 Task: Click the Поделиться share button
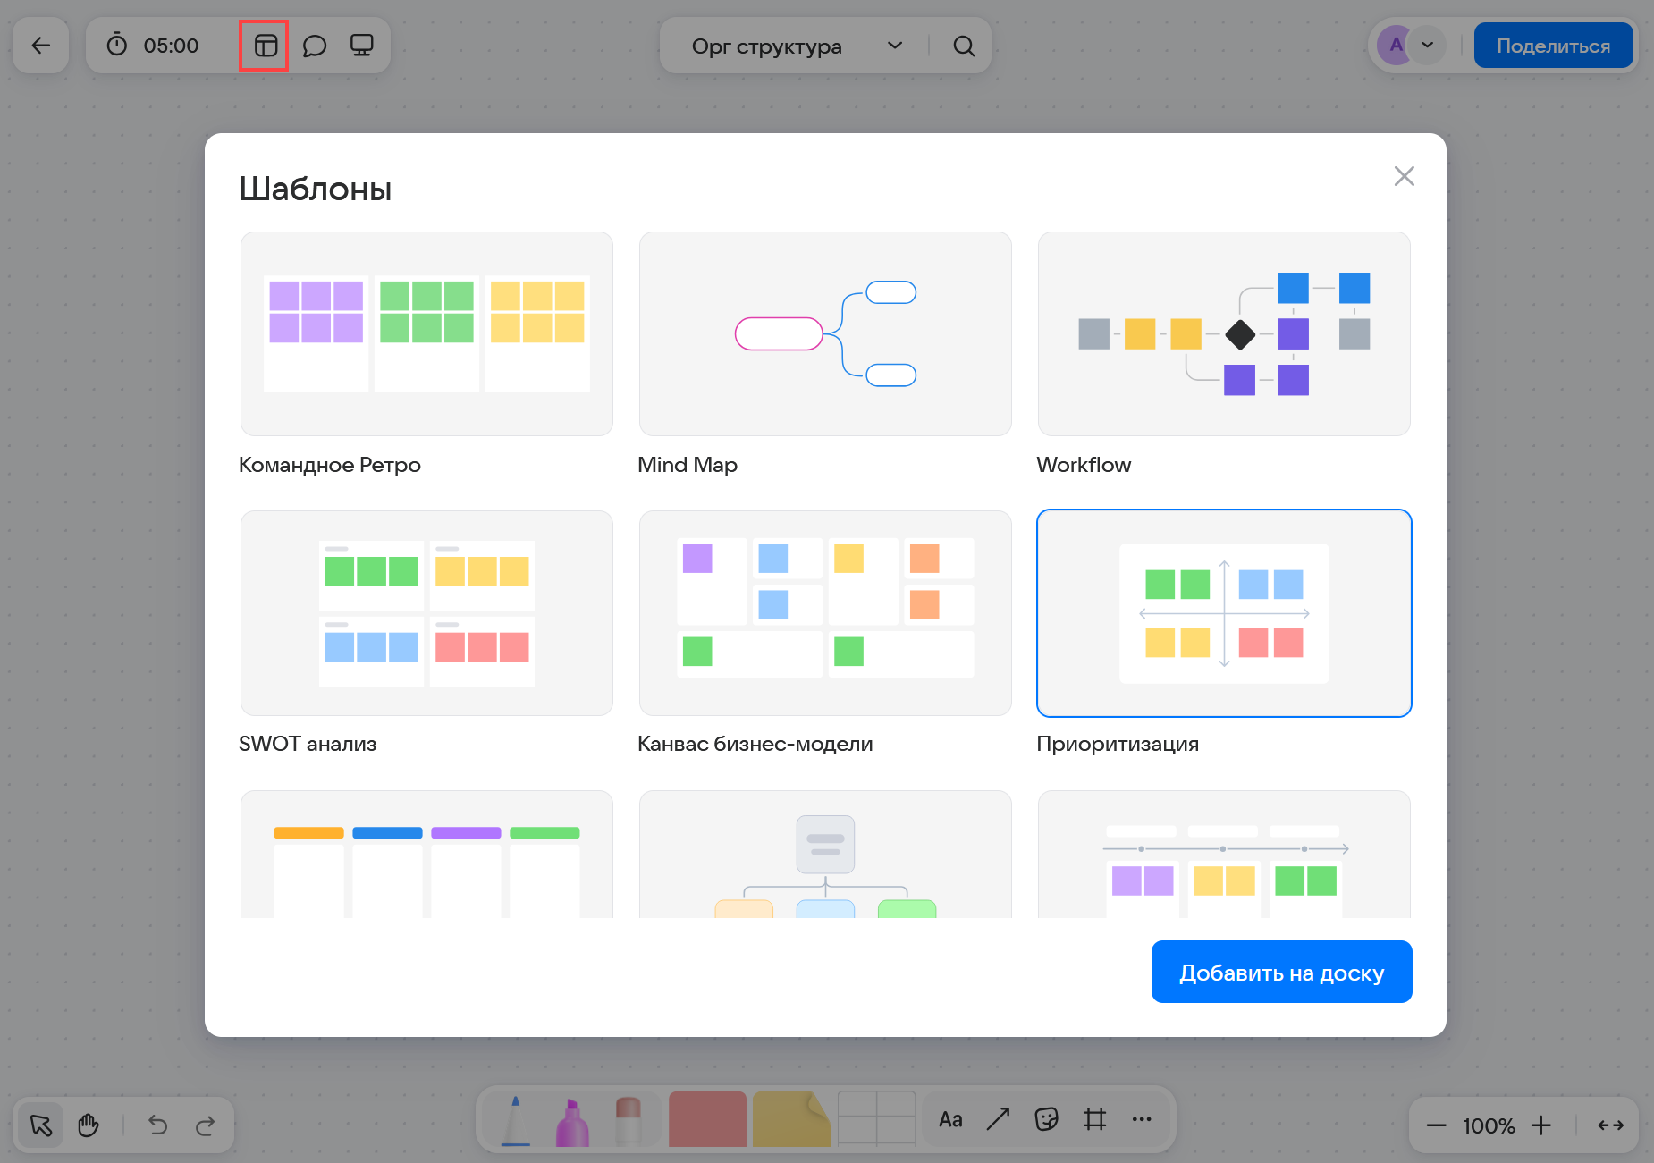coord(1553,46)
